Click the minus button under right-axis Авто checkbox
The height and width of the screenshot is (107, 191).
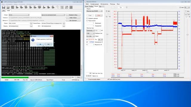(x=186, y=14)
